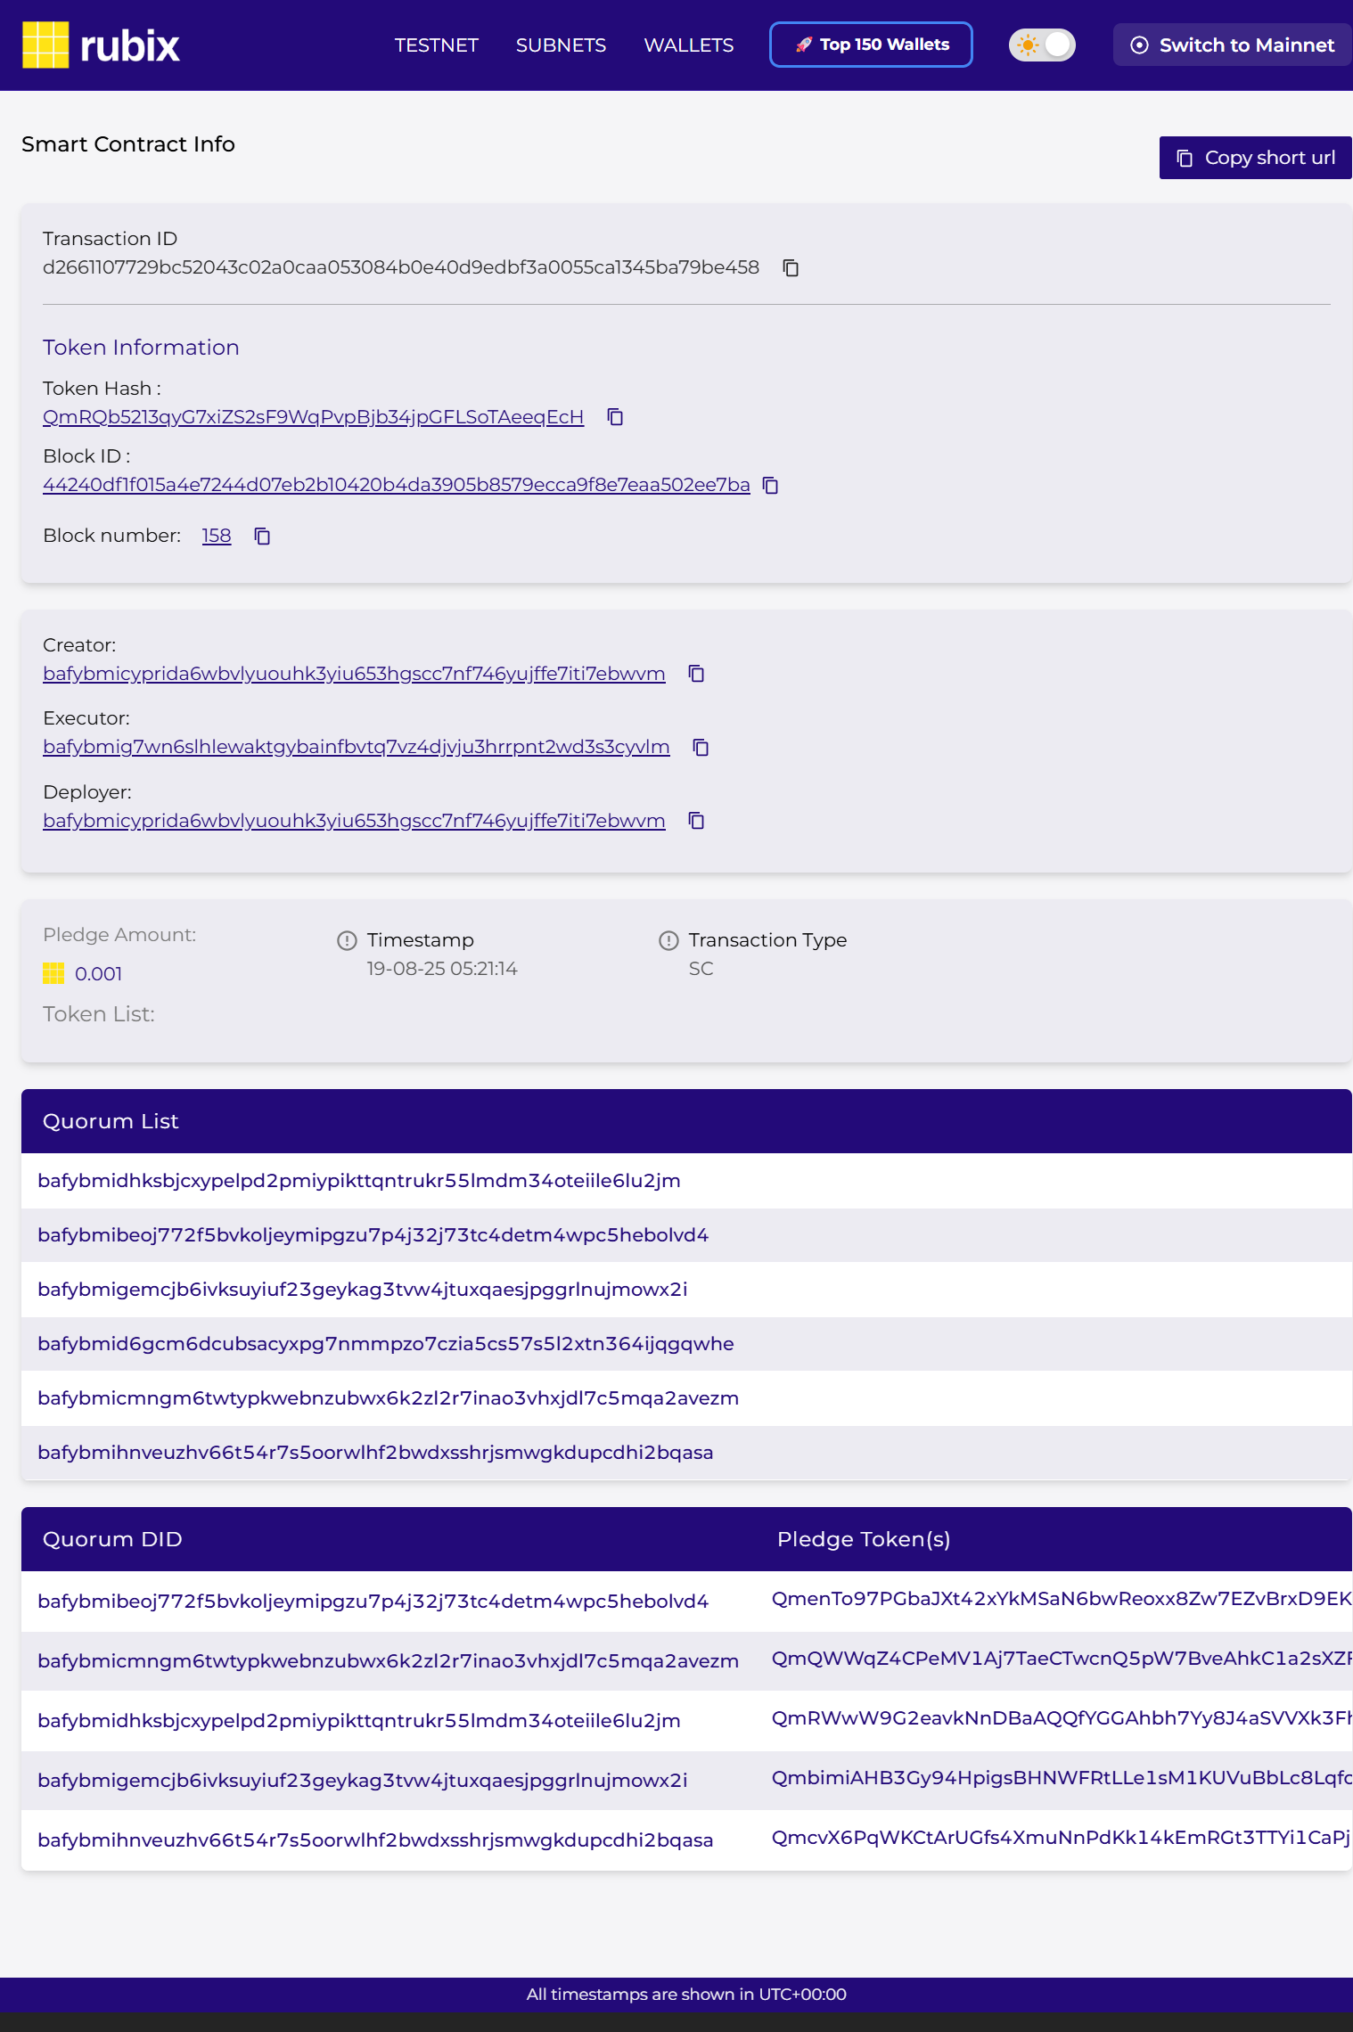This screenshot has width=1353, height=2032.
Task: Open the WALLETS menu item
Action: pos(688,45)
